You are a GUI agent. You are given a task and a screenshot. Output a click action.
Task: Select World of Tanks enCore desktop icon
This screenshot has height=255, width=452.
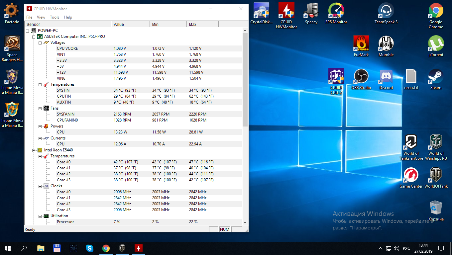[411, 147]
